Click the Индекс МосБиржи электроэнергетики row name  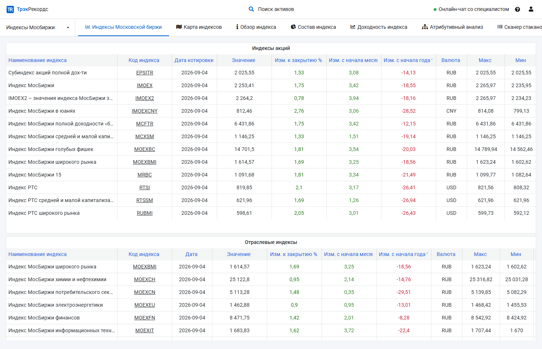tap(55, 305)
